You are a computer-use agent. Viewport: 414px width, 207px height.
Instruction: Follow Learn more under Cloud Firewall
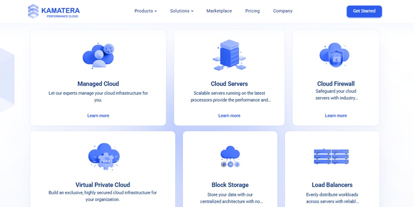[336, 115]
